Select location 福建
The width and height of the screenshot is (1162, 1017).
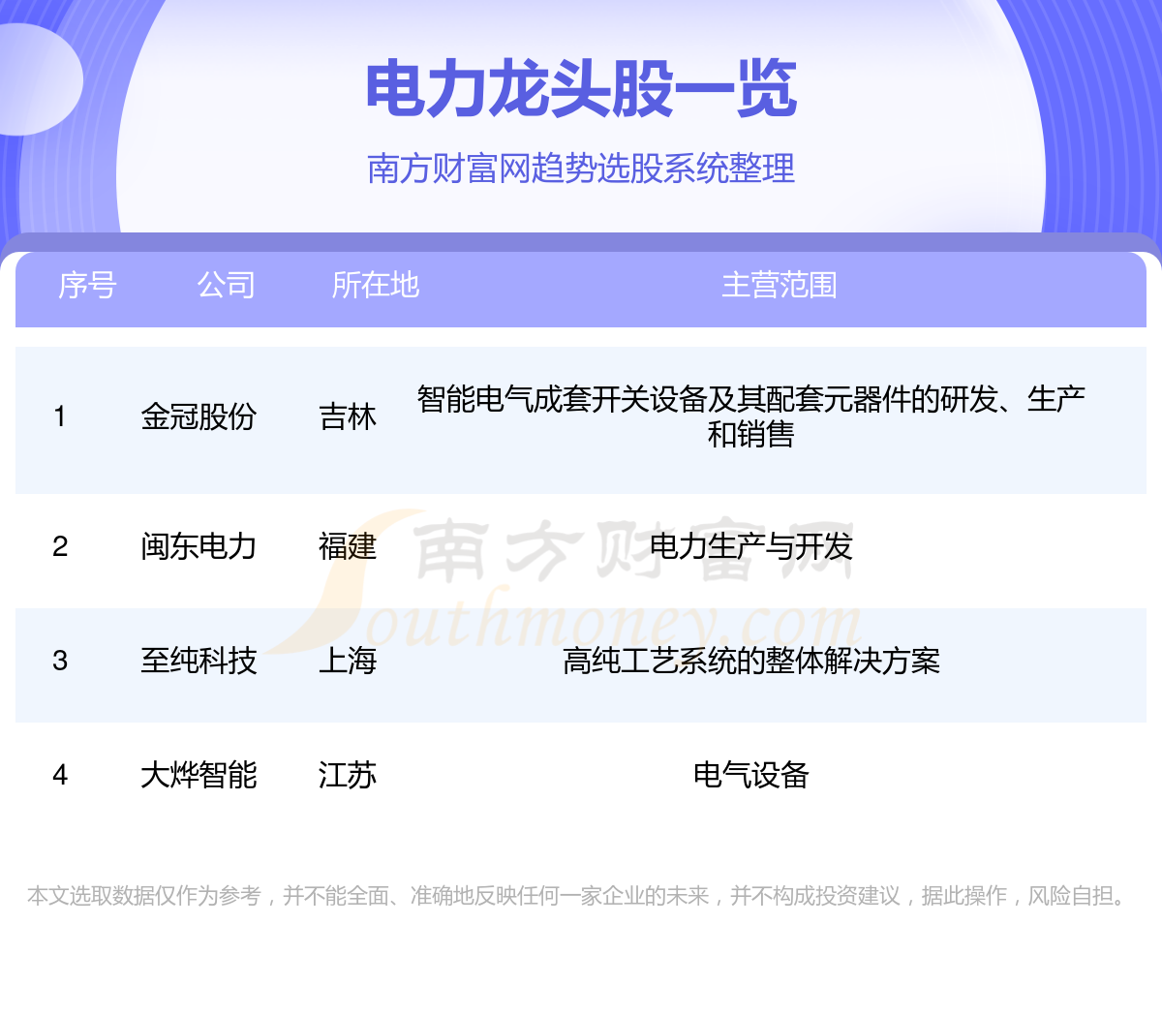coord(348,546)
